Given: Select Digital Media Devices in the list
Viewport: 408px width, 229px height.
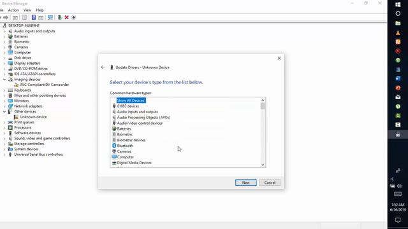Looking at the screenshot, I should pyautogui.click(x=135, y=163).
